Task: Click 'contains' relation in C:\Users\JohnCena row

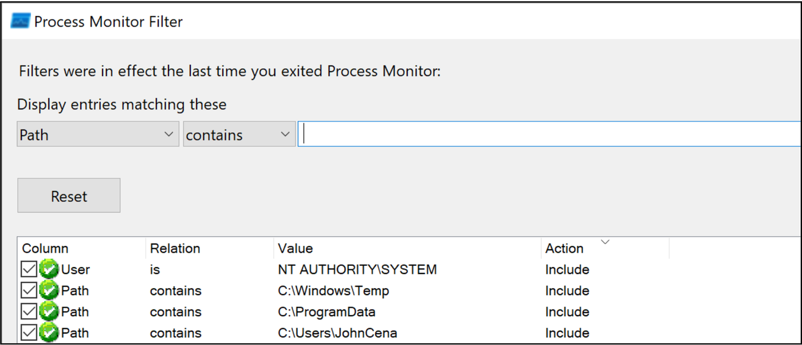Action: [175, 333]
